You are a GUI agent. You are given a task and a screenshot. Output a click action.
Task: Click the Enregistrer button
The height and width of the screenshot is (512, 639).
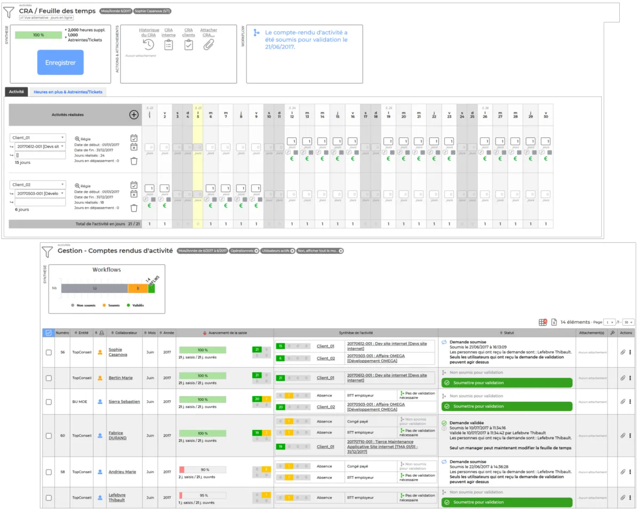tap(60, 62)
